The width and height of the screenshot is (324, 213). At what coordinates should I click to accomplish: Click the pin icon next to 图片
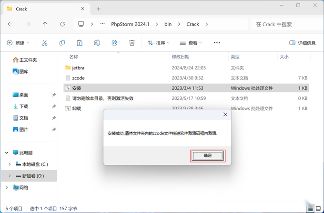[x=54, y=129]
